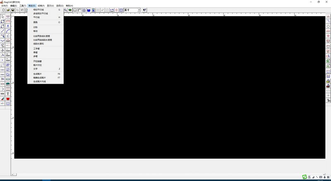Toggle the red crosshair cursor icon
Screen dimensions: 331x181
tap(116, 10)
